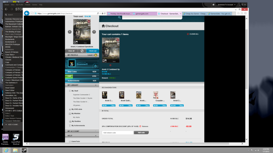Switch to Cheap Ass Gamer tab
Viewport: 273px width, 153px height.
pos(195,14)
